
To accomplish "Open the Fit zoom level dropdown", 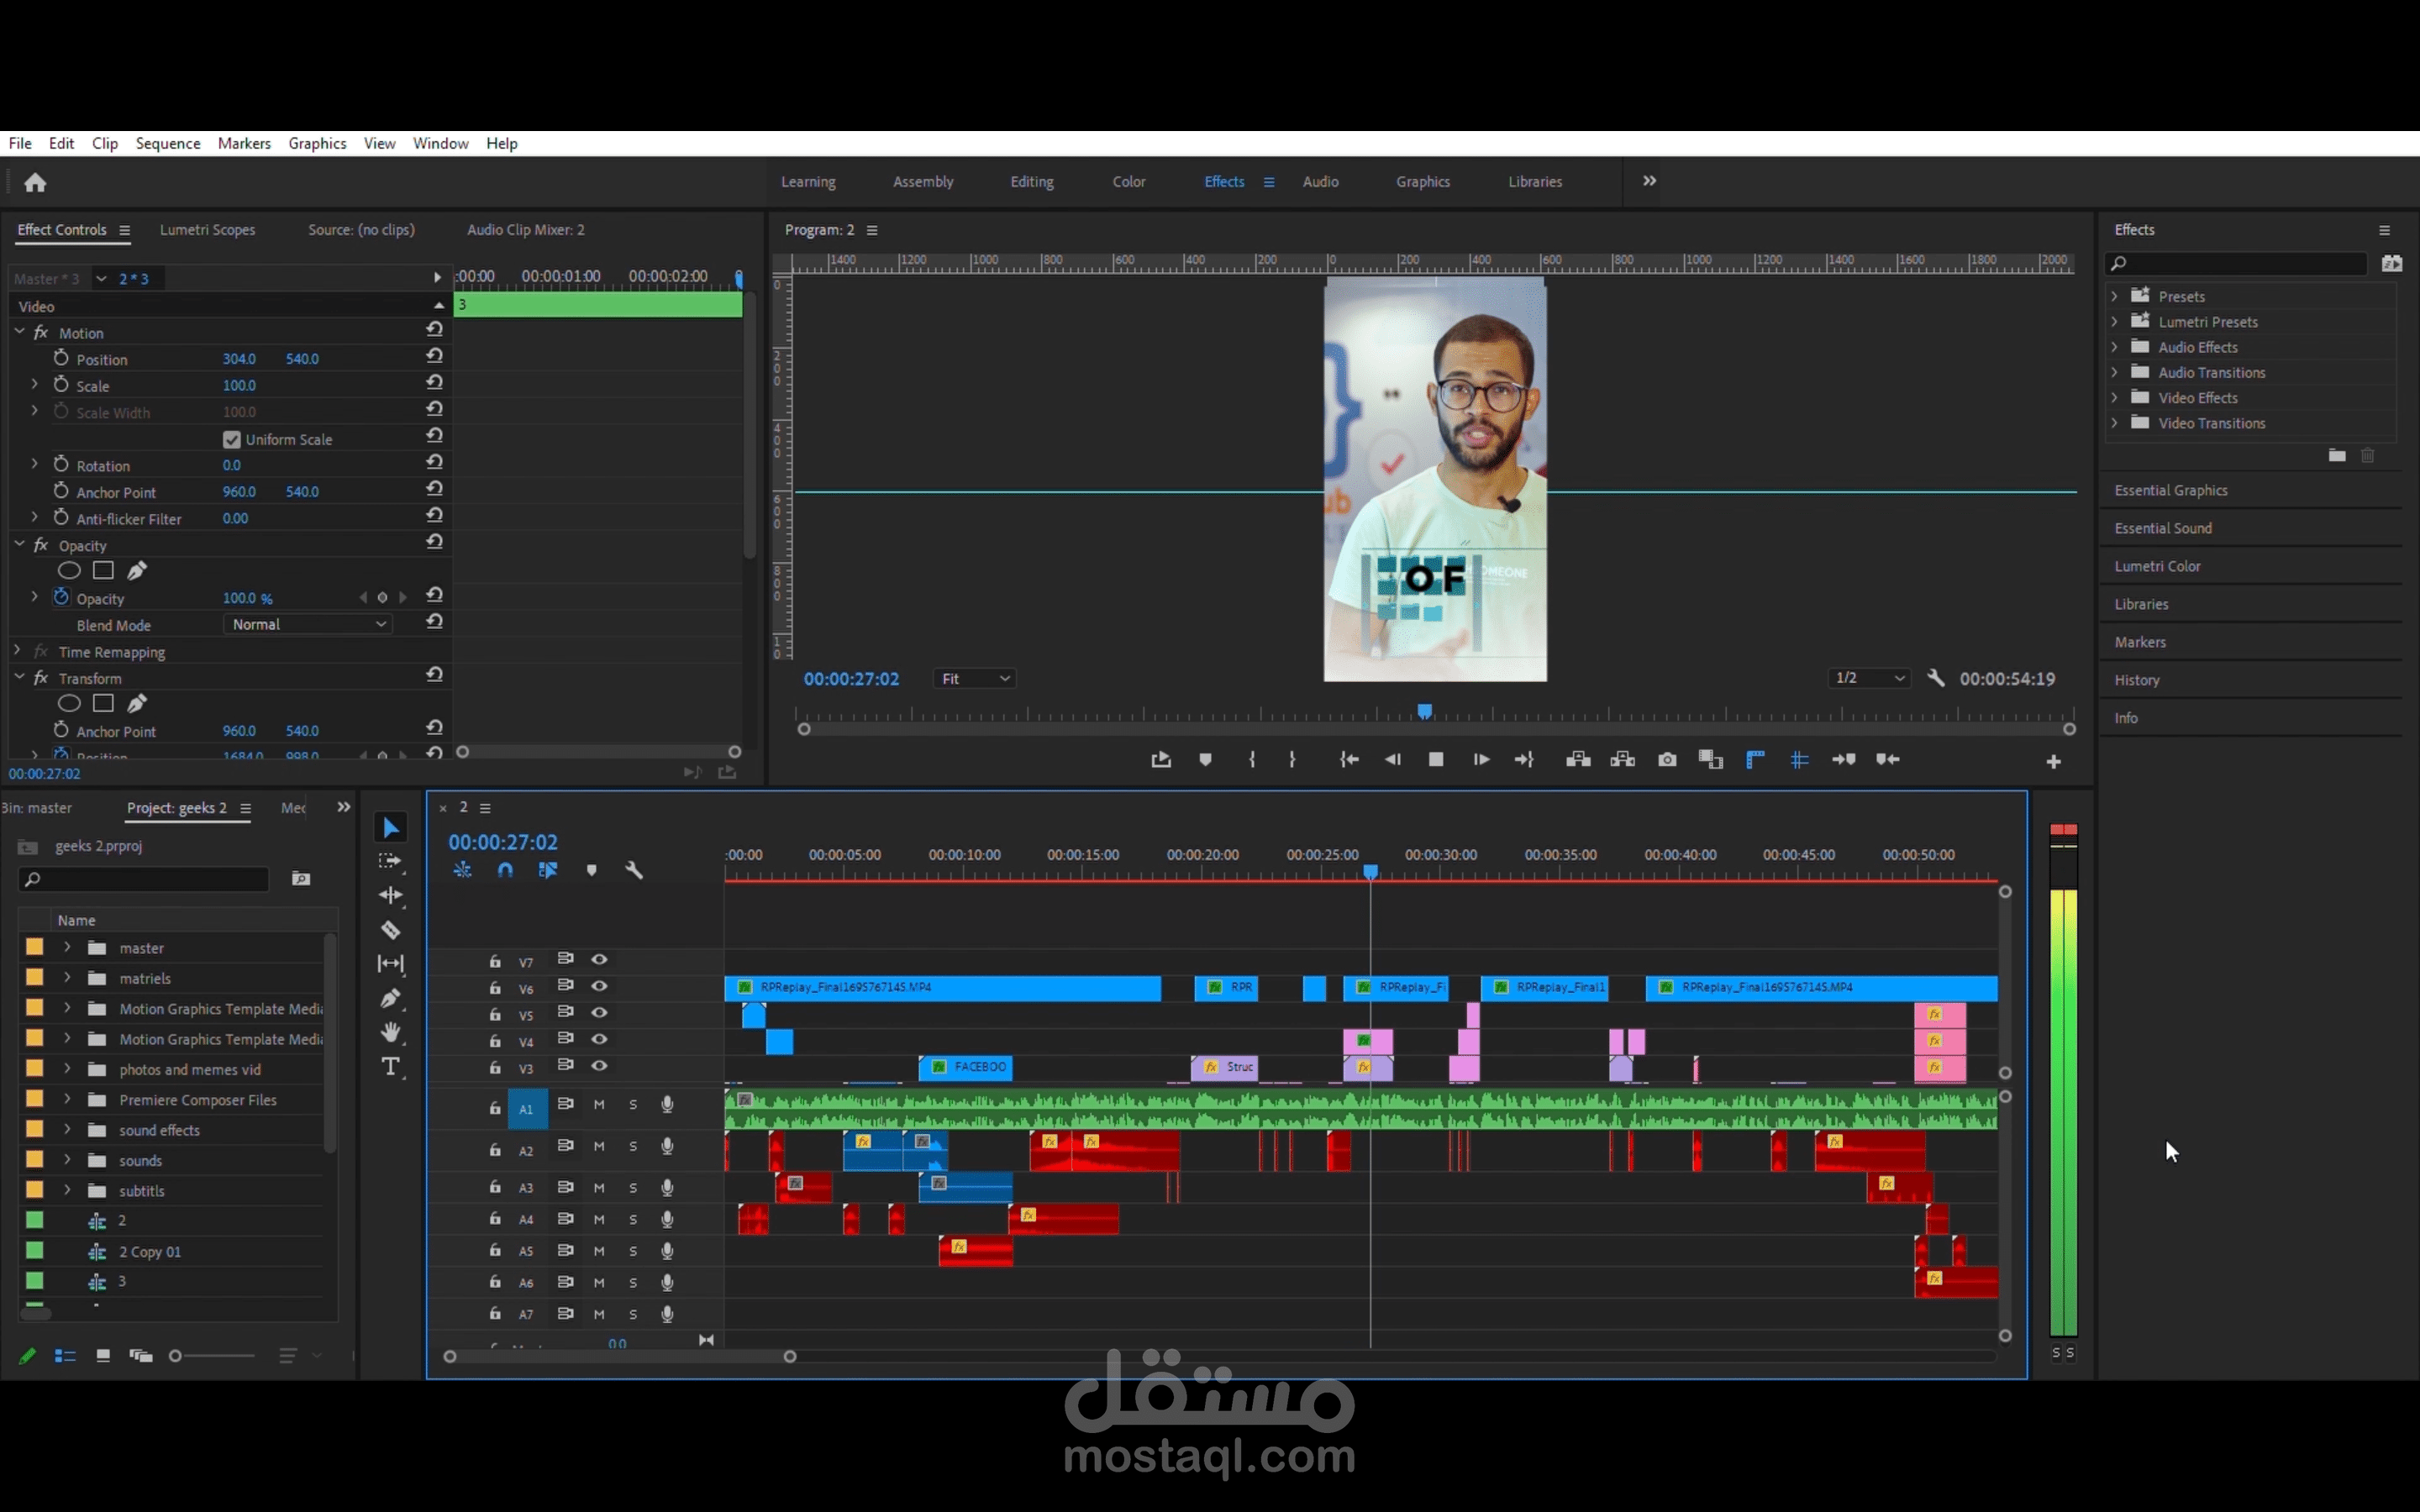I will click(x=975, y=678).
